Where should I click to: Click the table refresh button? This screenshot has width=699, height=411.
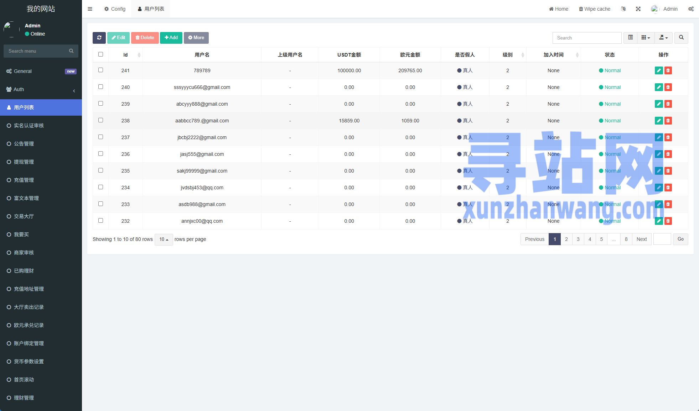click(99, 38)
